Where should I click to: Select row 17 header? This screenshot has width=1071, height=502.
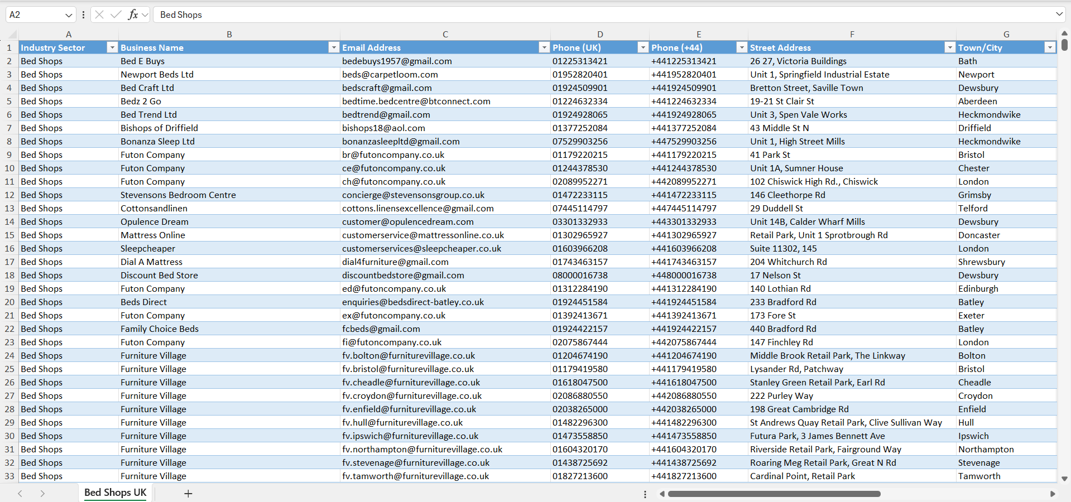[x=9, y=262]
